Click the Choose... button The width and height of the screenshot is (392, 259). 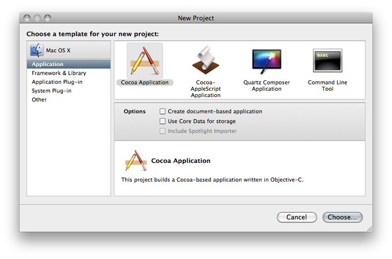(343, 217)
